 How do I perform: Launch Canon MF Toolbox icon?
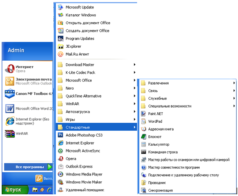[10, 93]
